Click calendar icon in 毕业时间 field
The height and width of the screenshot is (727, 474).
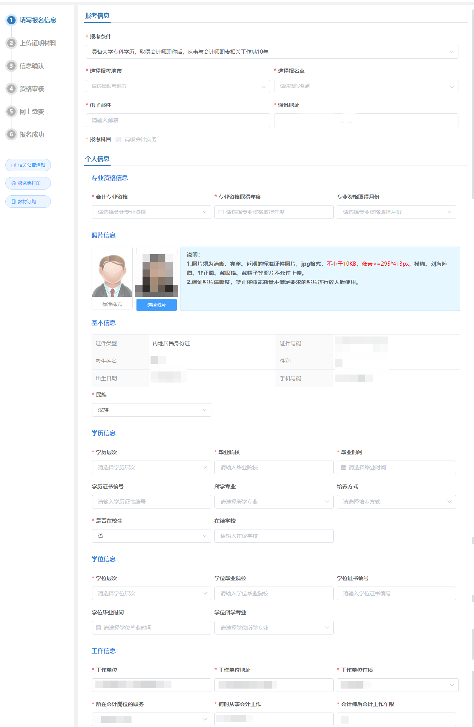tap(343, 467)
